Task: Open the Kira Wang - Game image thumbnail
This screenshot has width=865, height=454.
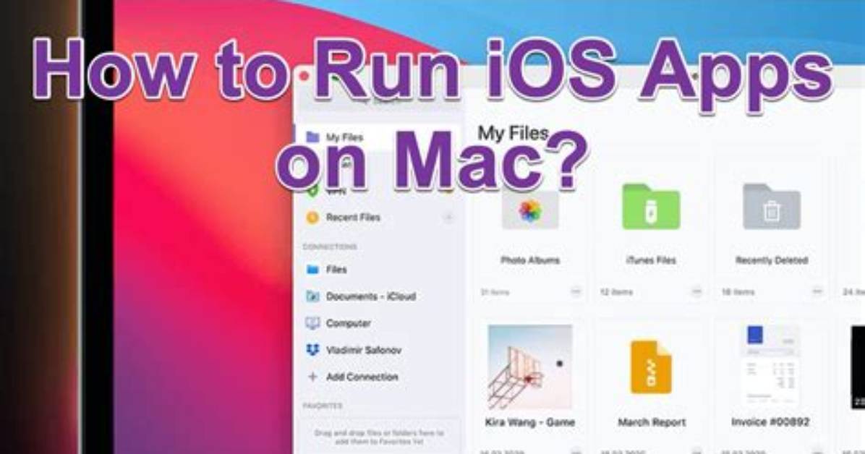Action: [530, 367]
